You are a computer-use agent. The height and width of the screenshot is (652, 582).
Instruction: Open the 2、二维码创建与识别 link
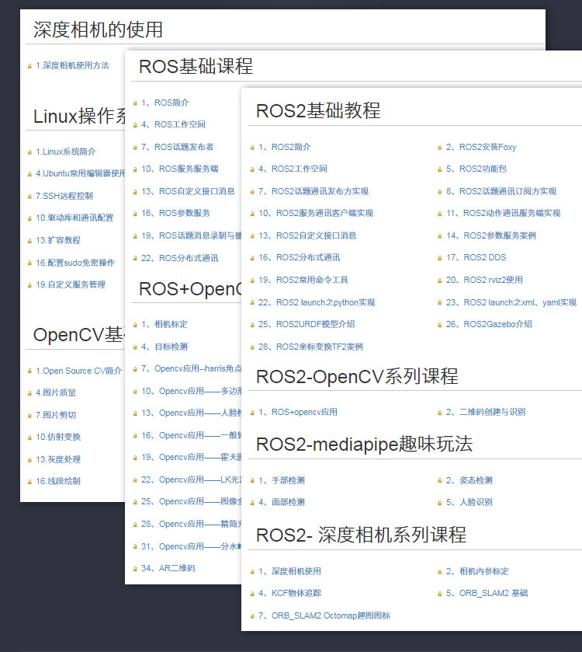pyautogui.click(x=486, y=412)
